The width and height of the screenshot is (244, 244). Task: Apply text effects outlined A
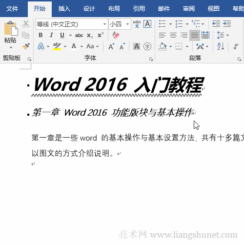(41, 46)
